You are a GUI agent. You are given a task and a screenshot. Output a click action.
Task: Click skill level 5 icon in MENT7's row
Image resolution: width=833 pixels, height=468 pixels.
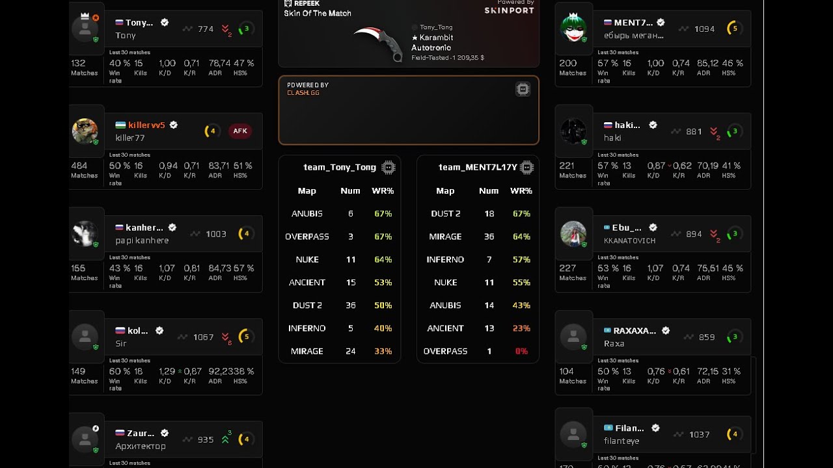734,29
